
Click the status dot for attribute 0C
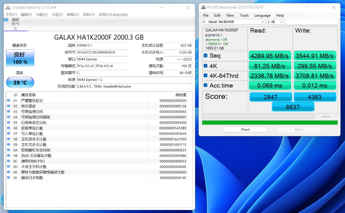tap(9, 161)
